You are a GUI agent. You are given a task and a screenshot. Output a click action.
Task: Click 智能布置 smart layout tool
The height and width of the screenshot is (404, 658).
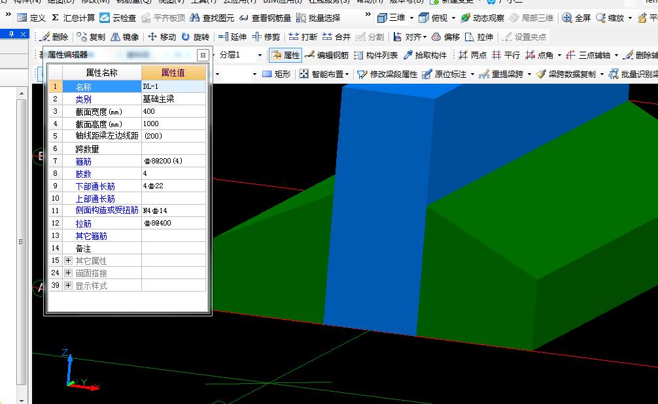point(321,75)
